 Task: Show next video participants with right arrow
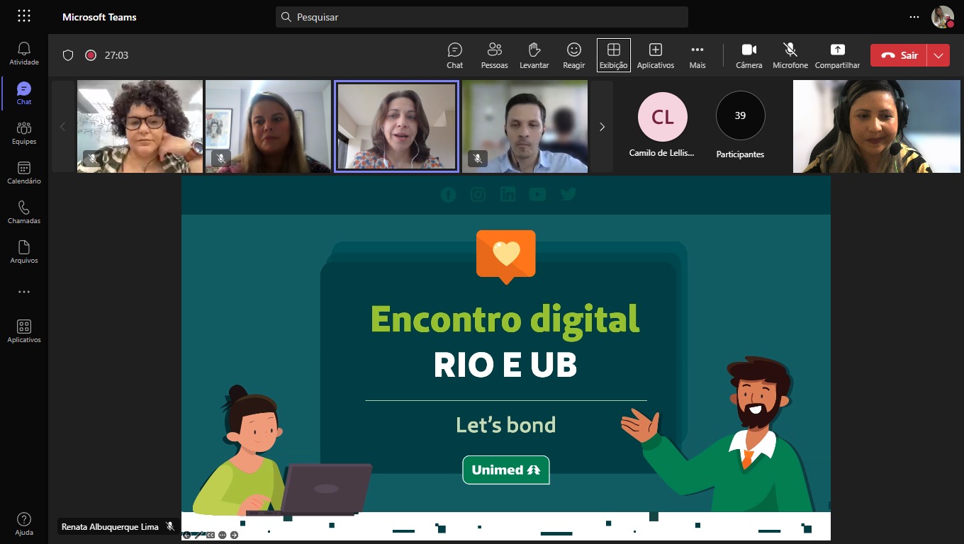602,127
